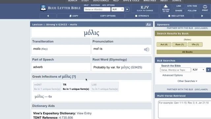Open the Search menu
211x119 pixels.
tap(73, 1)
